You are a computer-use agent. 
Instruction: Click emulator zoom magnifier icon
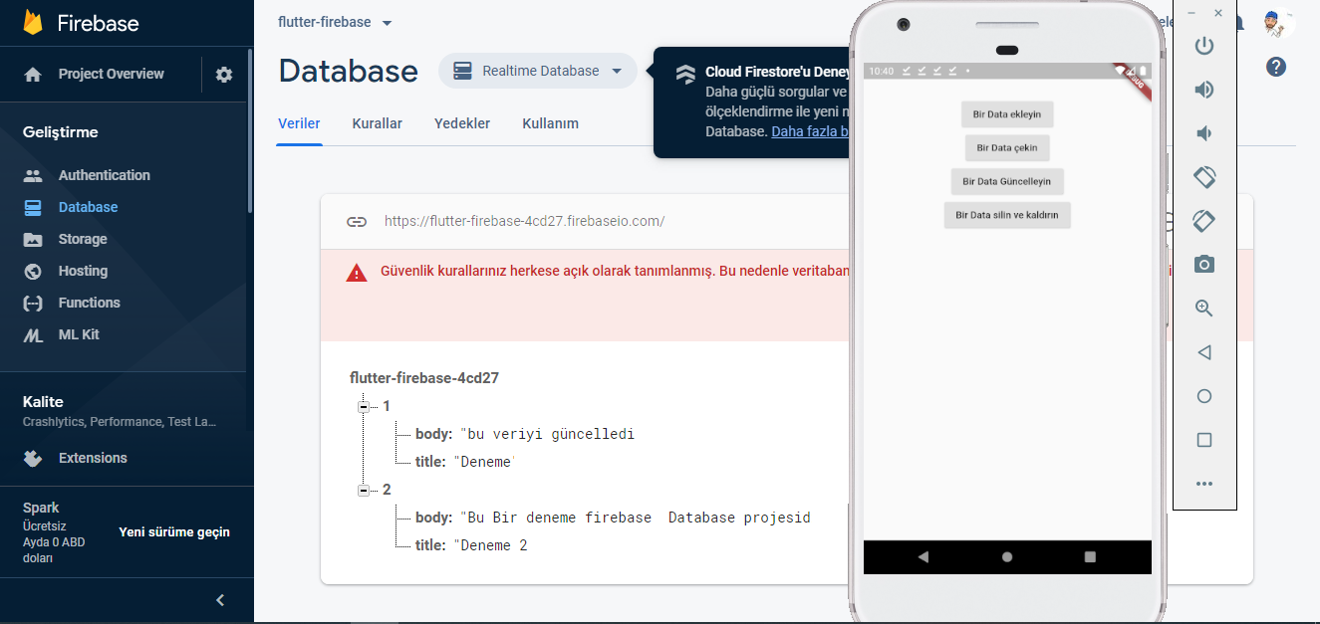(1204, 309)
